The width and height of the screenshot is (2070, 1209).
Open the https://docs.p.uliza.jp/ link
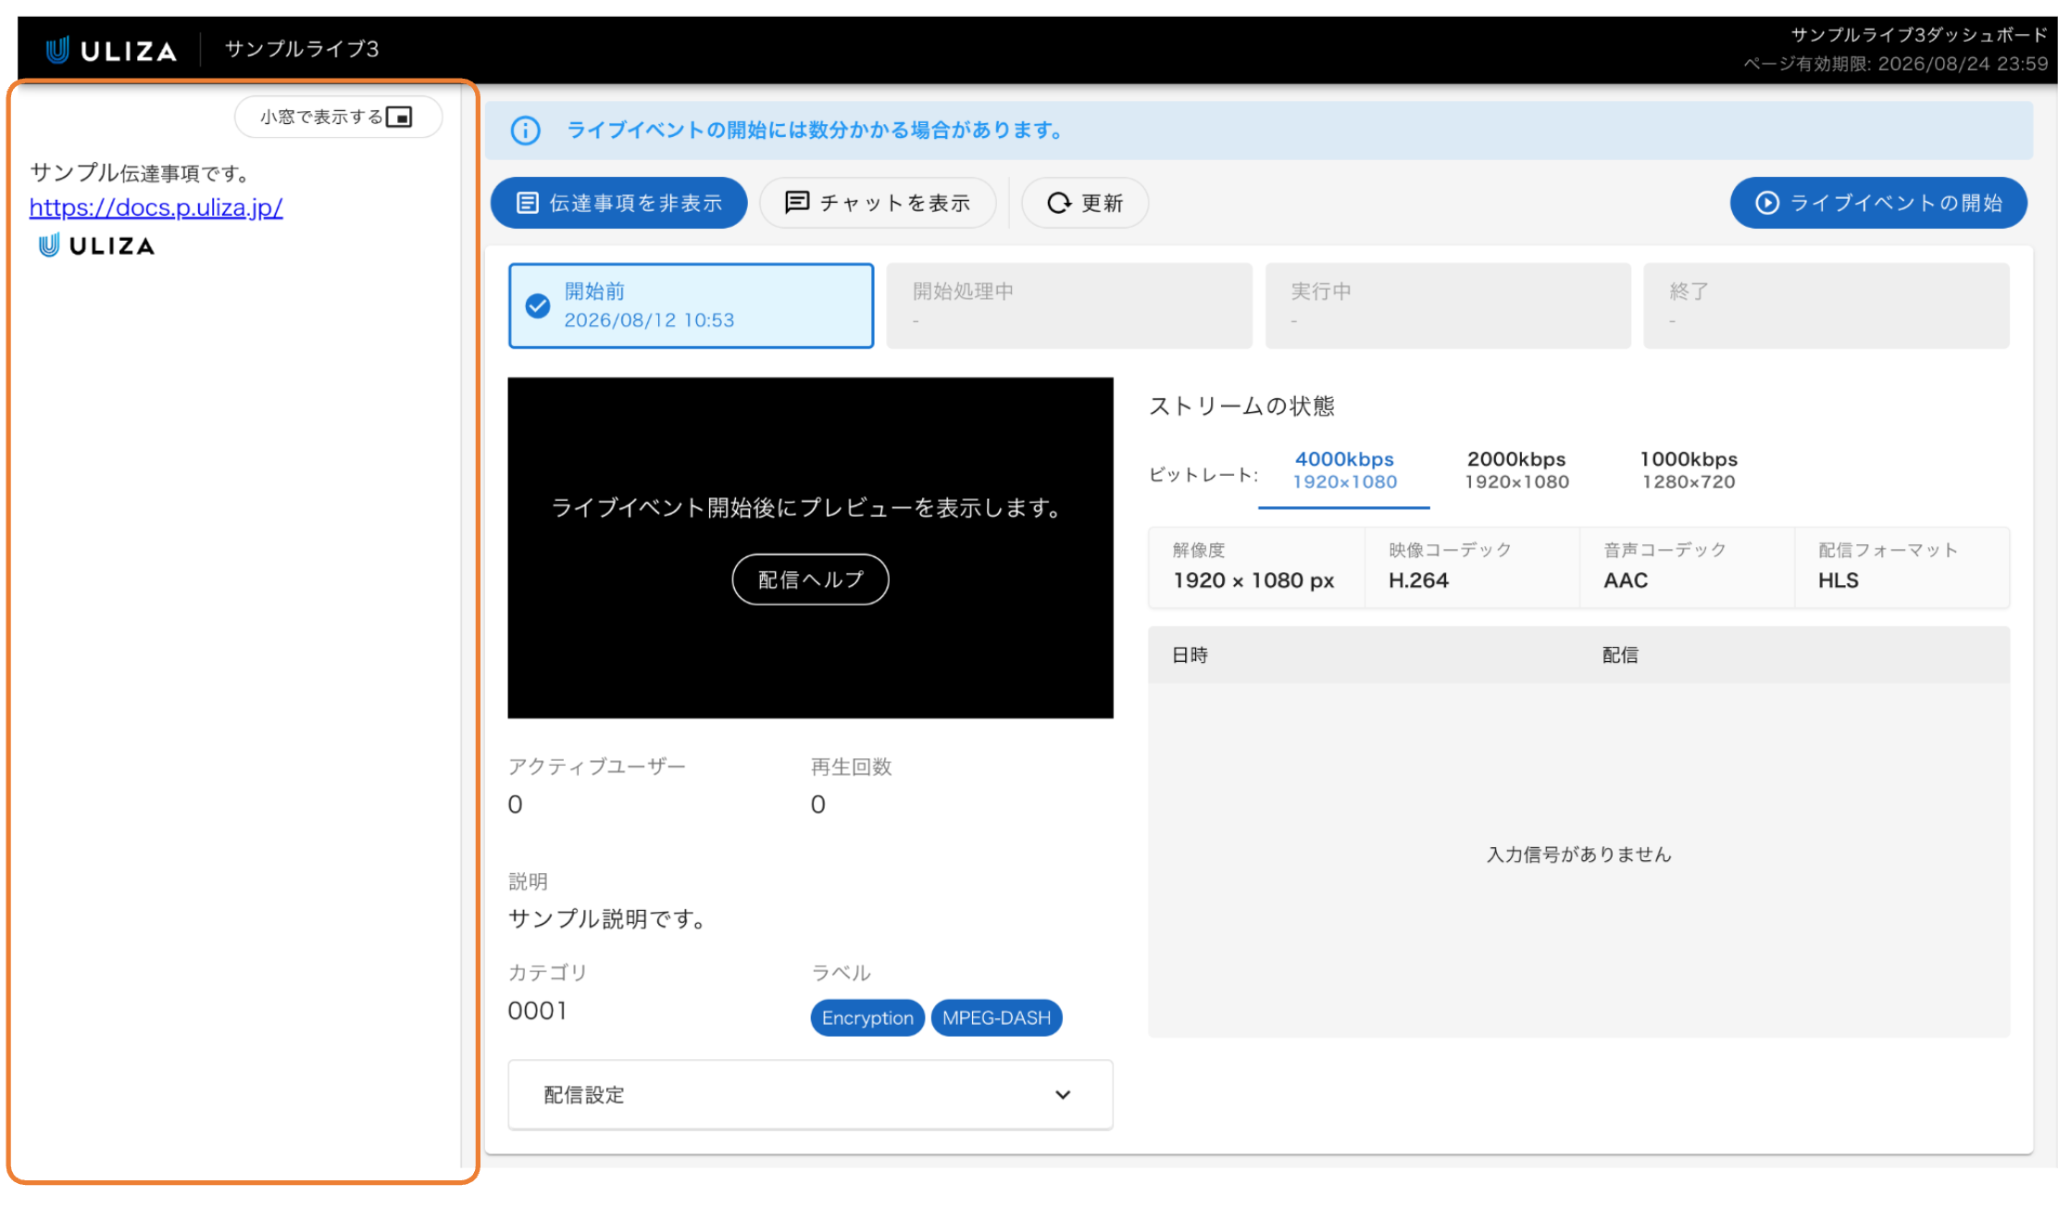click(x=156, y=207)
